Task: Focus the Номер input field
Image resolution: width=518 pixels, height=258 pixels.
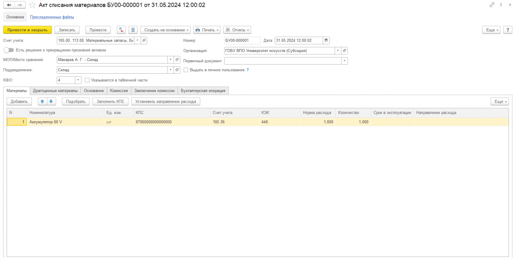Action: [x=242, y=40]
